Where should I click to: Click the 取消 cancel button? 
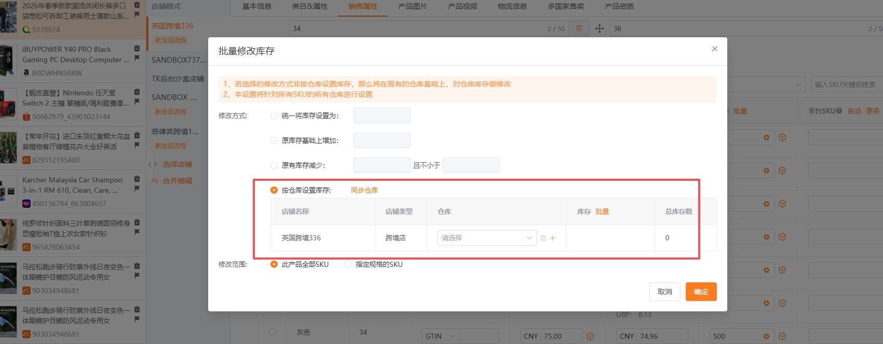[x=665, y=292]
